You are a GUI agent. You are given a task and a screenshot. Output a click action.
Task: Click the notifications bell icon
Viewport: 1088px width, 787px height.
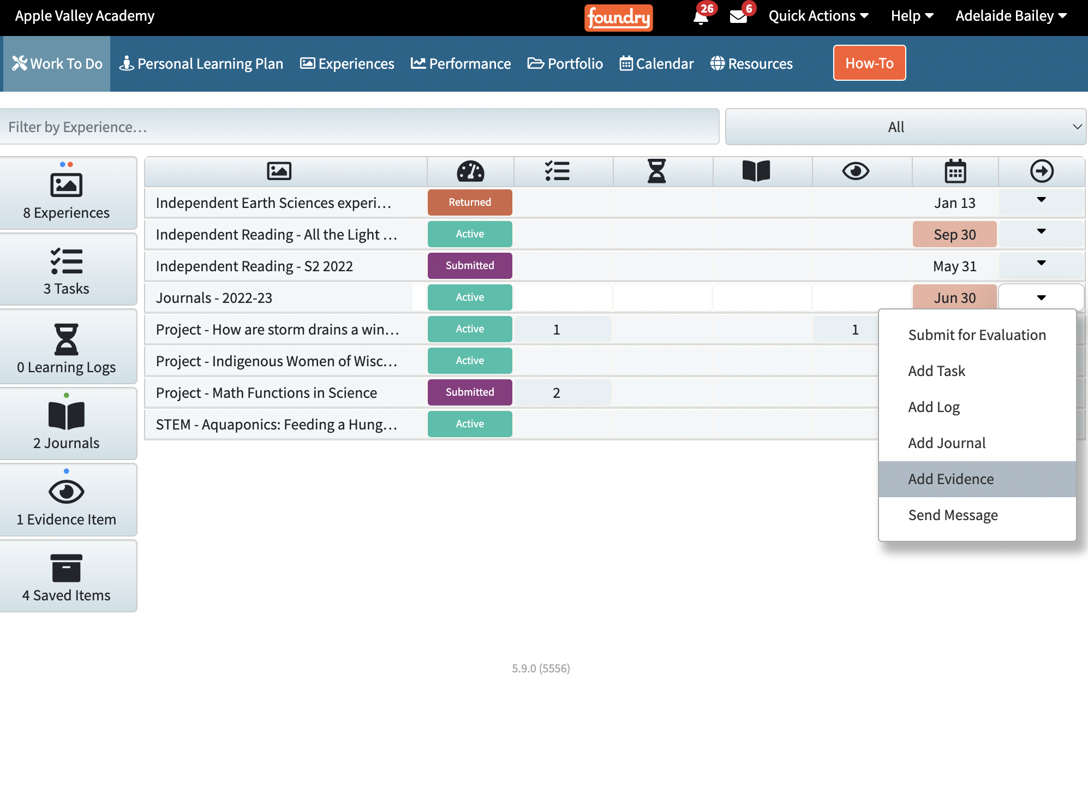click(701, 16)
